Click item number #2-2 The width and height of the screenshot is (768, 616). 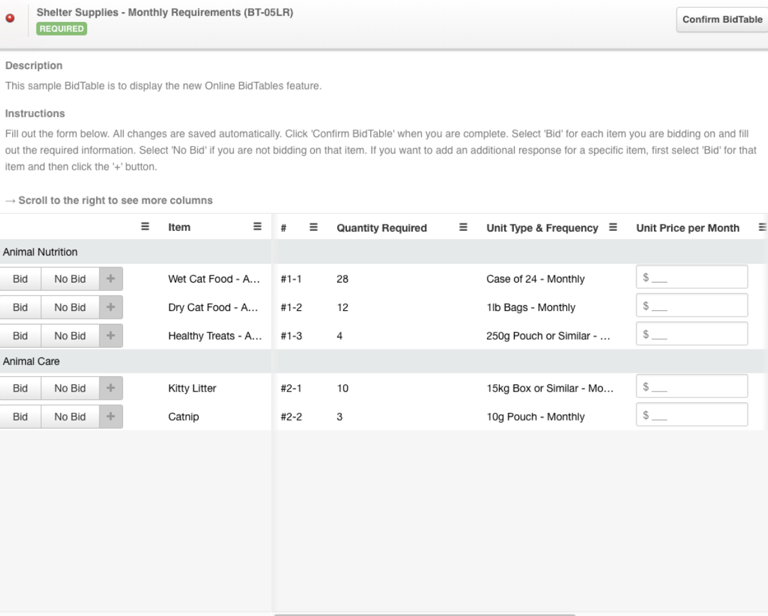click(x=291, y=417)
